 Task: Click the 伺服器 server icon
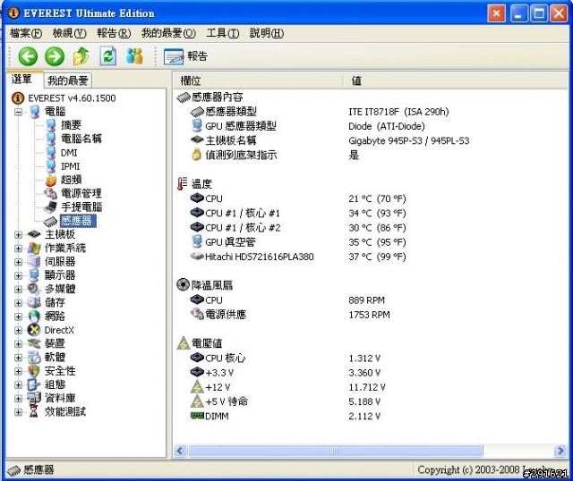34,262
